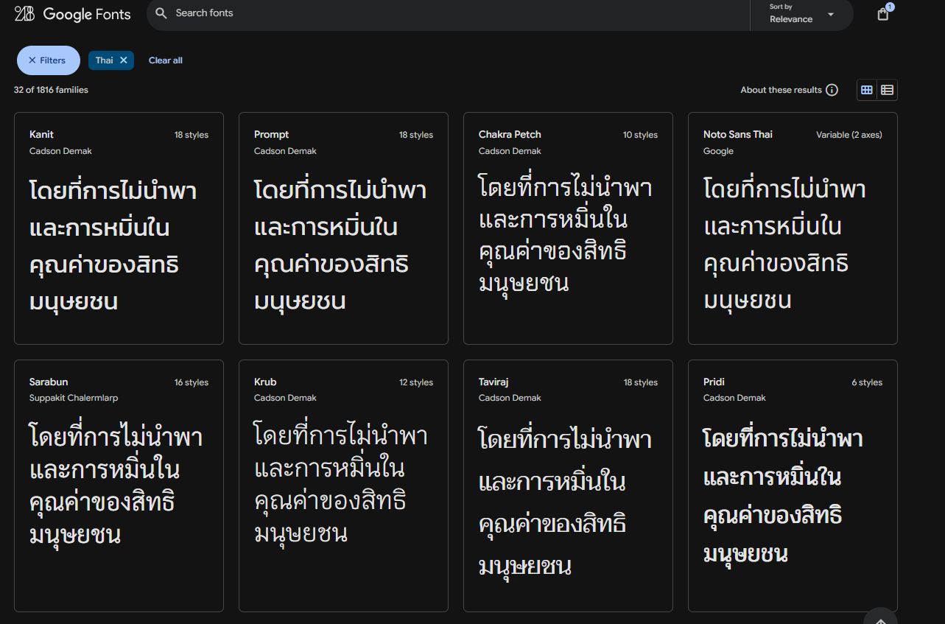Switch to grid view layout
Screen dimensions: 945x624
[x=867, y=90]
